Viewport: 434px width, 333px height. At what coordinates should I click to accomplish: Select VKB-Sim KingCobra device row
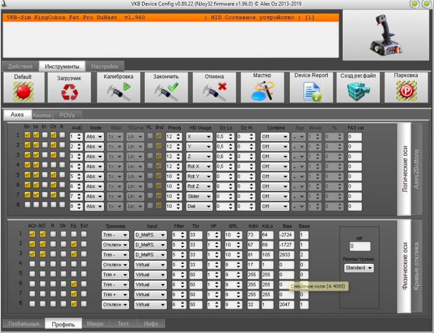pos(171,17)
